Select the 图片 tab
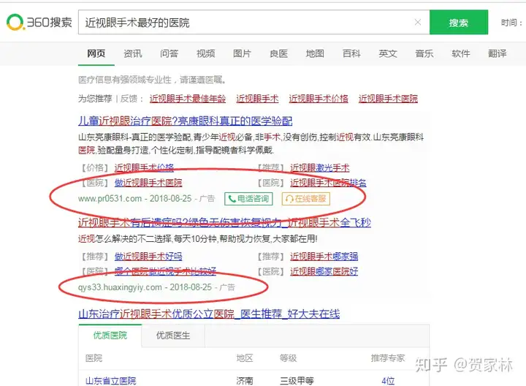This screenshot has width=526, height=386. 243,53
